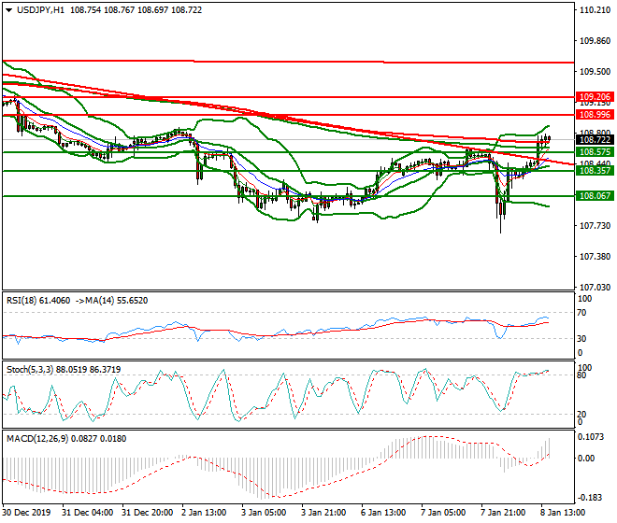Click the 31 Dec 20:00 time label
Screen dimensions: 617x523
[x=147, y=513]
